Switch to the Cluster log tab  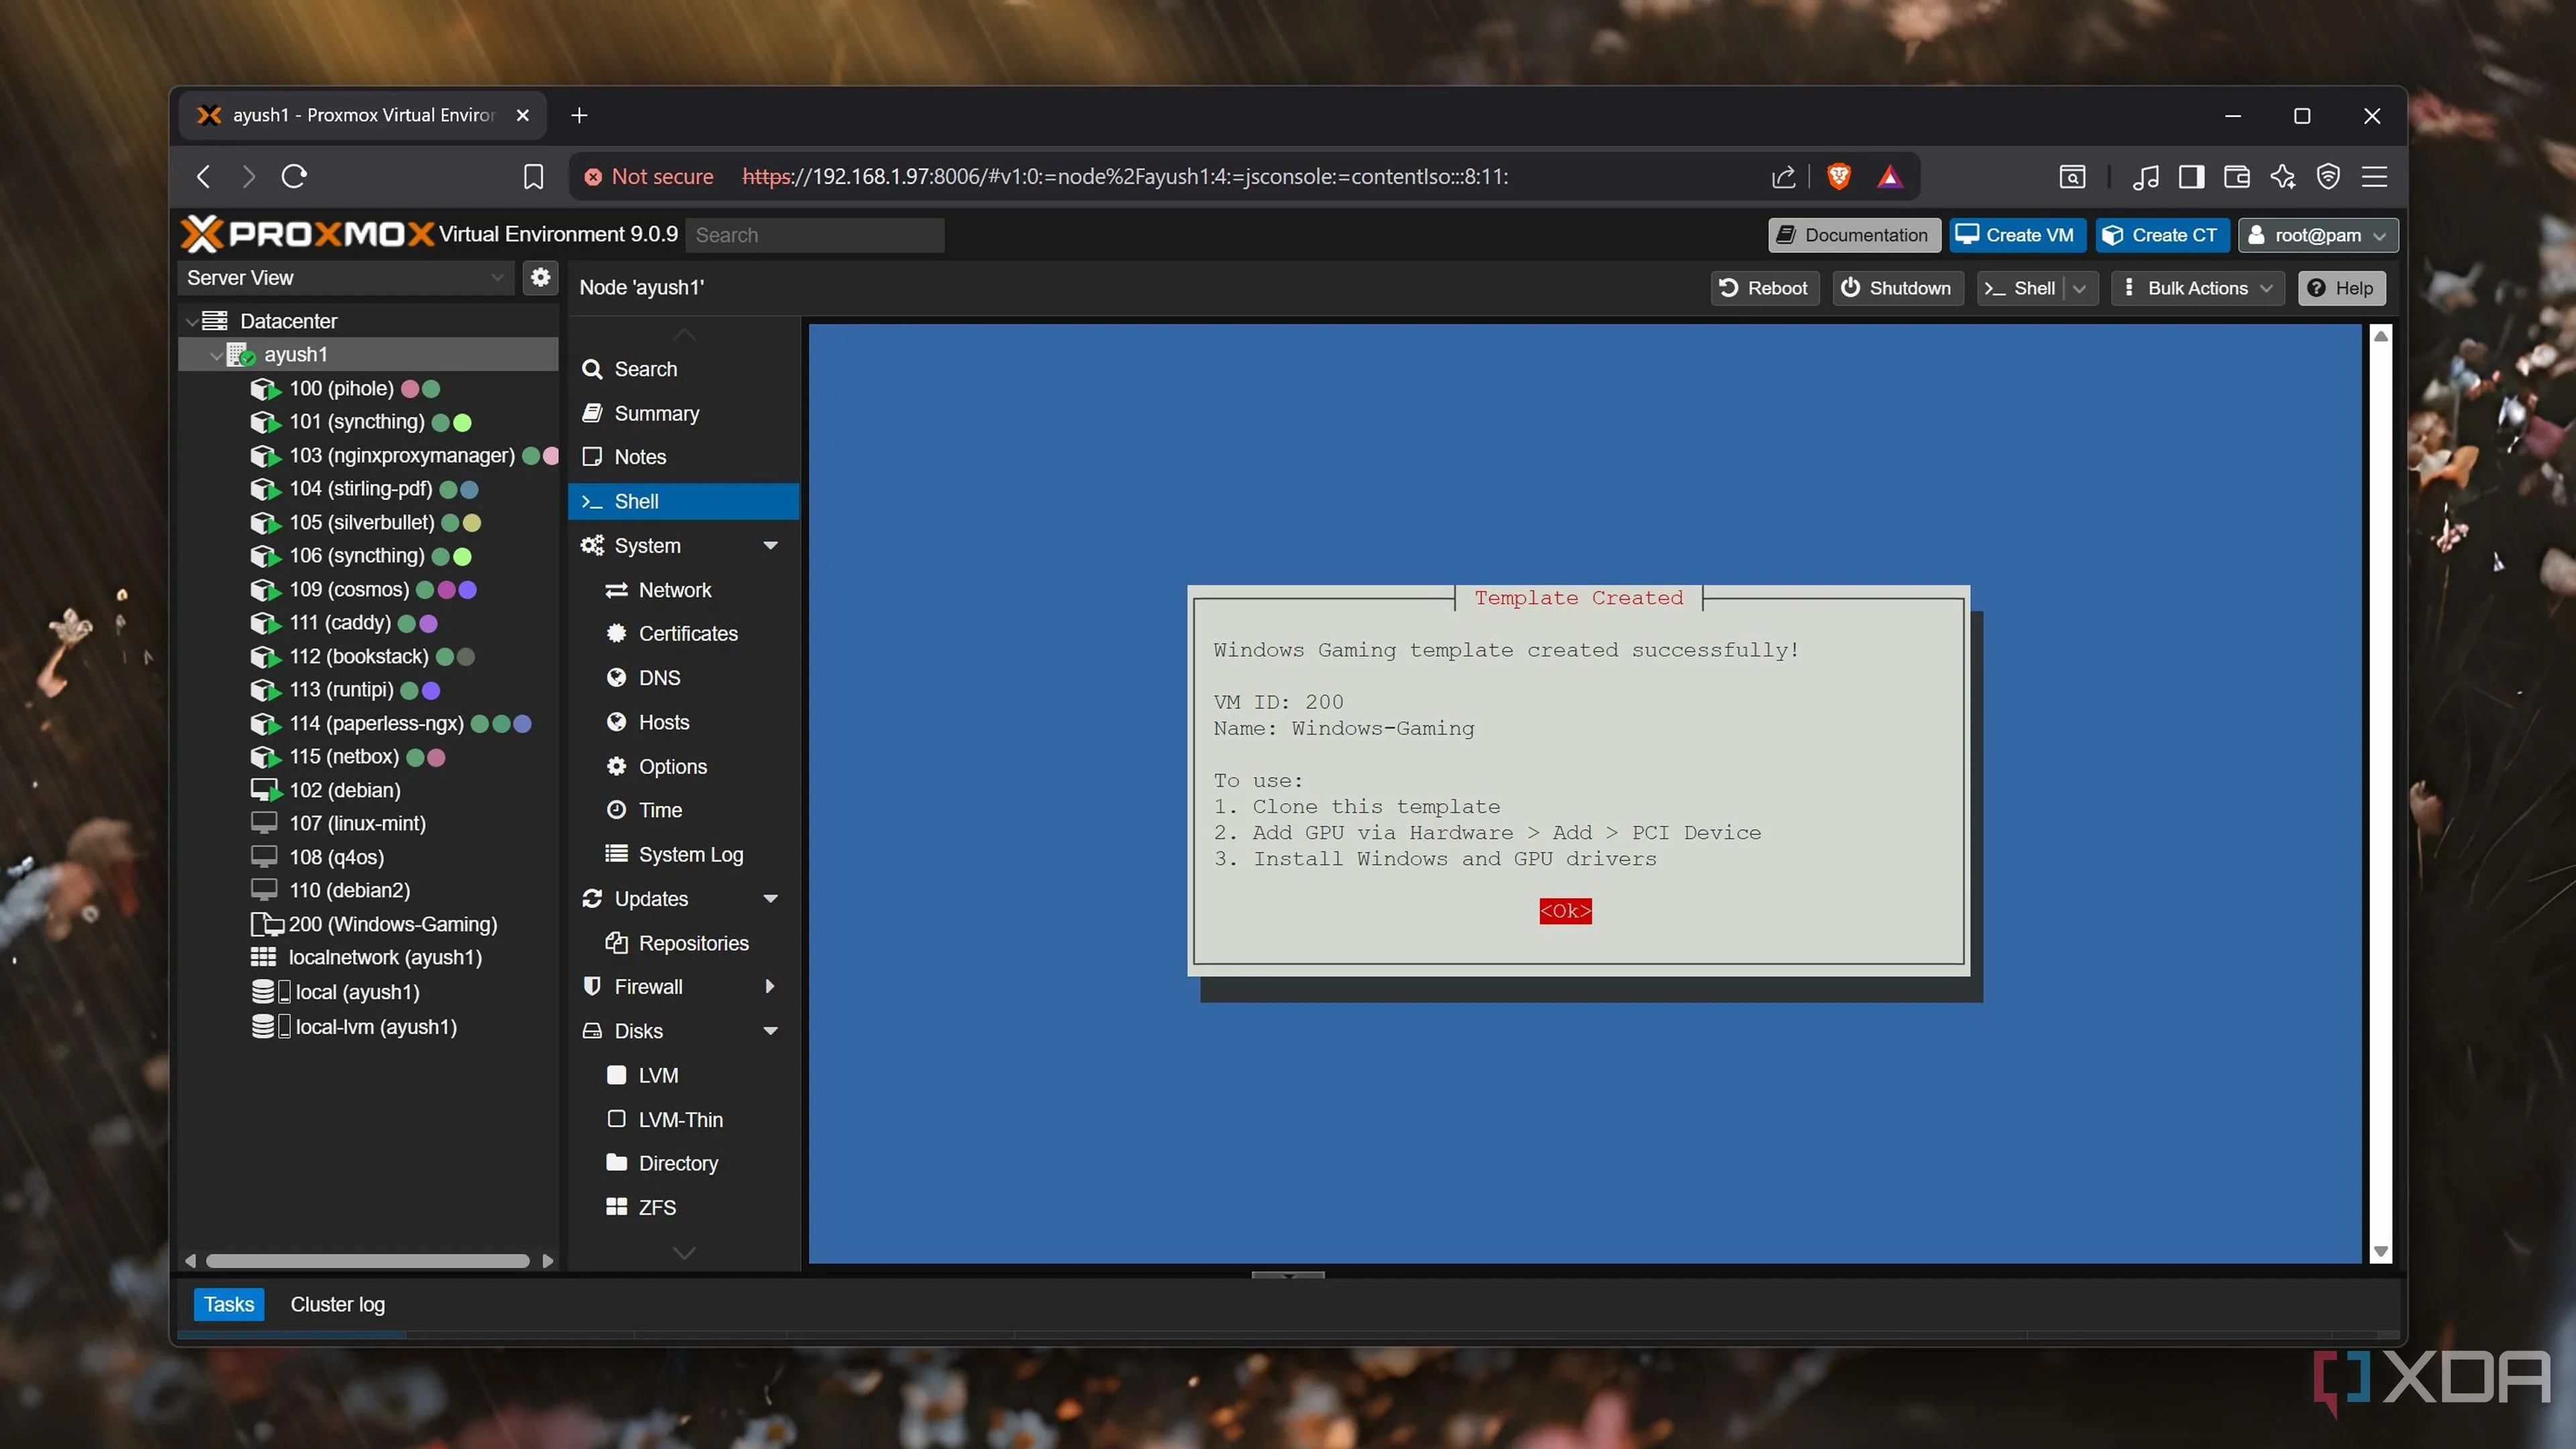337,1304
